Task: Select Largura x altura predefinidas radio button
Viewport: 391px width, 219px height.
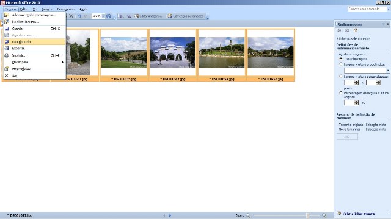Action: click(x=341, y=64)
